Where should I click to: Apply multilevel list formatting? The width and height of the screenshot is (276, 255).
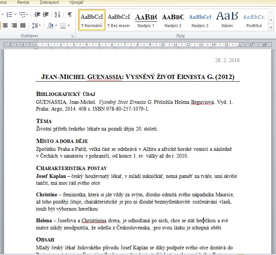[22, 14]
